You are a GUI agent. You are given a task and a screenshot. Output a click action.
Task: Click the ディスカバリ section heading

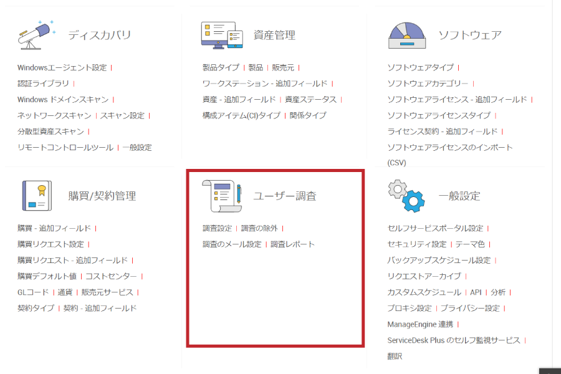coord(100,35)
